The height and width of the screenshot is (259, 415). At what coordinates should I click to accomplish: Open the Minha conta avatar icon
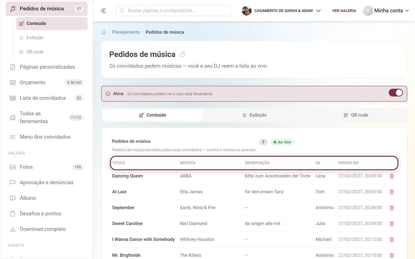click(x=368, y=11)
